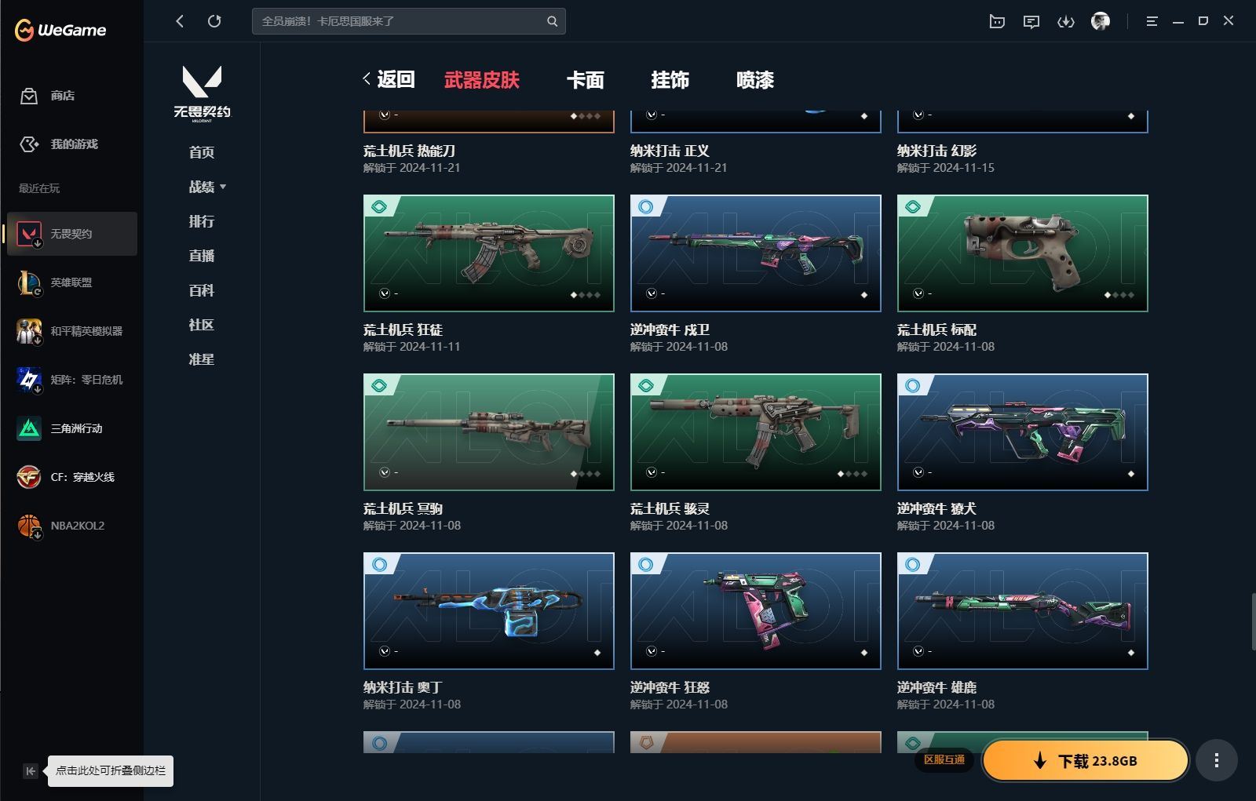This screenshot has width=1256, height=801.
Task: Click the refresh icon in the top bar
Action: click(214, 21)
